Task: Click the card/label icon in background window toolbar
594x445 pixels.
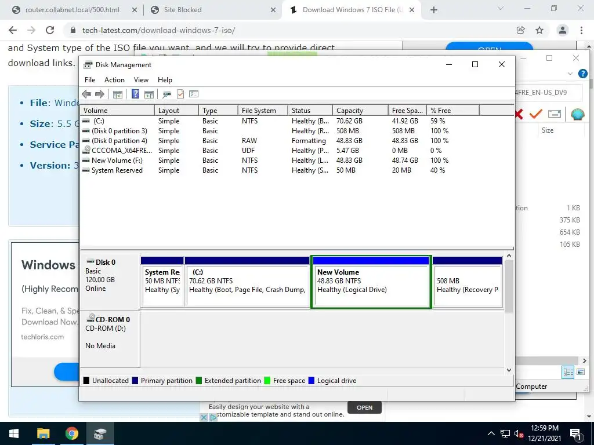Action: (x=554, y=114)
